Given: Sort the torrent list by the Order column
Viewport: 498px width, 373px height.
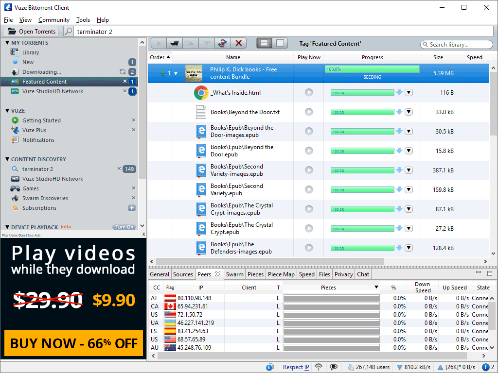Looking at the screenshot, I should click(x=160, y=57).
